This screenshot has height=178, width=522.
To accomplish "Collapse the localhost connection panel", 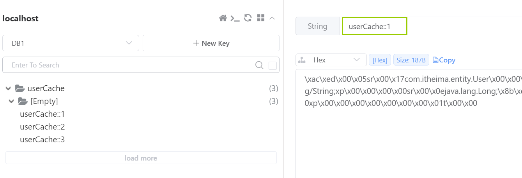I will 273,18.
